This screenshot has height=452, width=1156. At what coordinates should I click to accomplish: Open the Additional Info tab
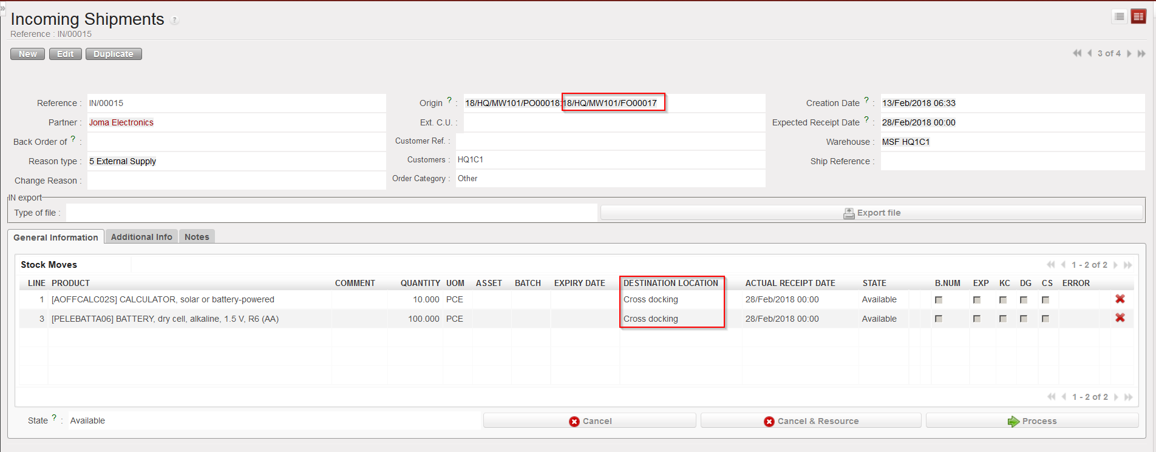click(141, 237)
